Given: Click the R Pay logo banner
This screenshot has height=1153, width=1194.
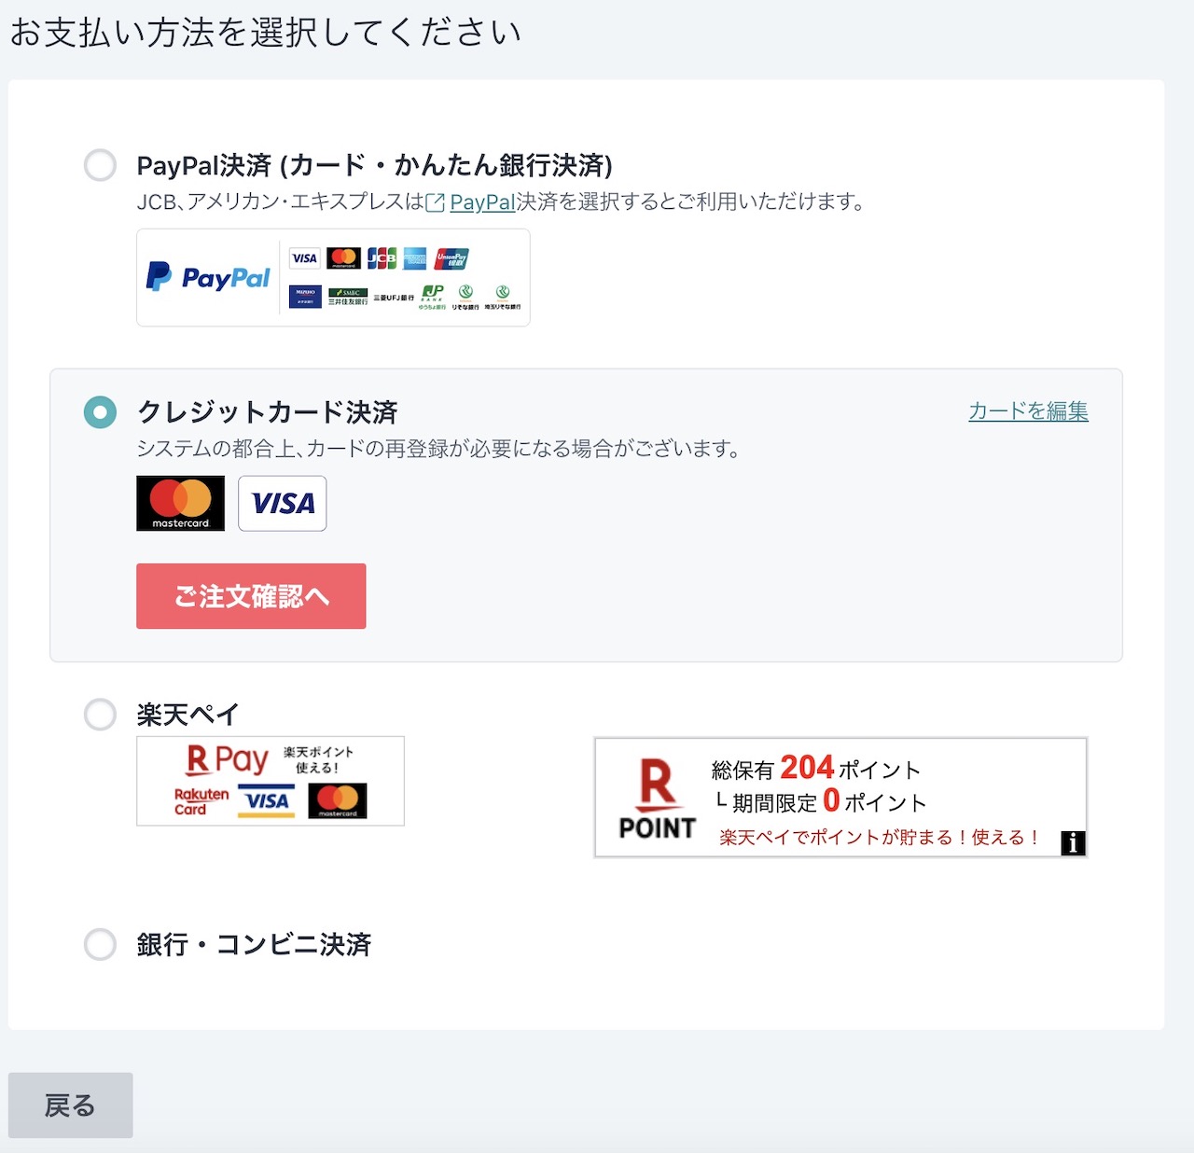Looking at the screenshot, I should click(270, 781).
